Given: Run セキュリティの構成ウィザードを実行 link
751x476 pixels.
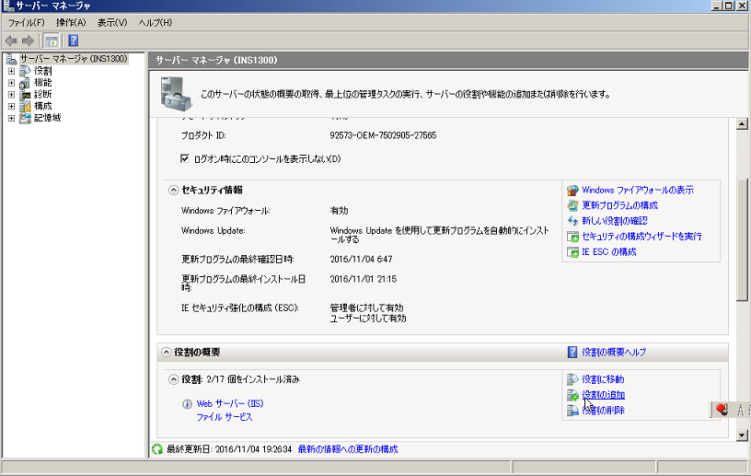Looking at the screenshot, I should [641, 237].
